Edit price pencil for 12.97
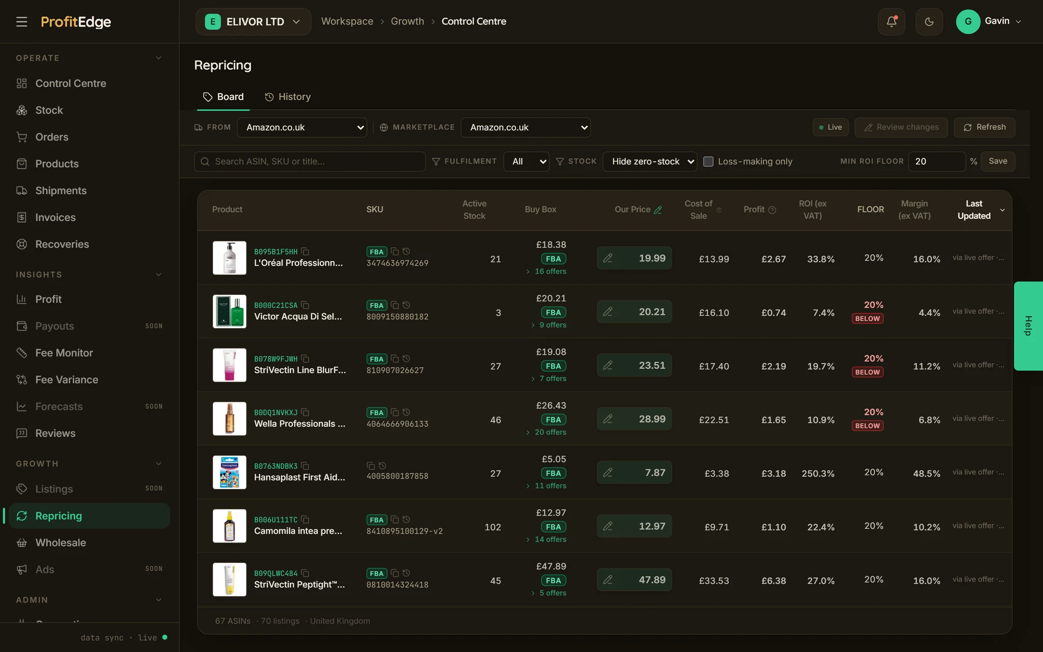Image resolution: width=1043 pixels, height=652 pixels. (x=608, y=526)
